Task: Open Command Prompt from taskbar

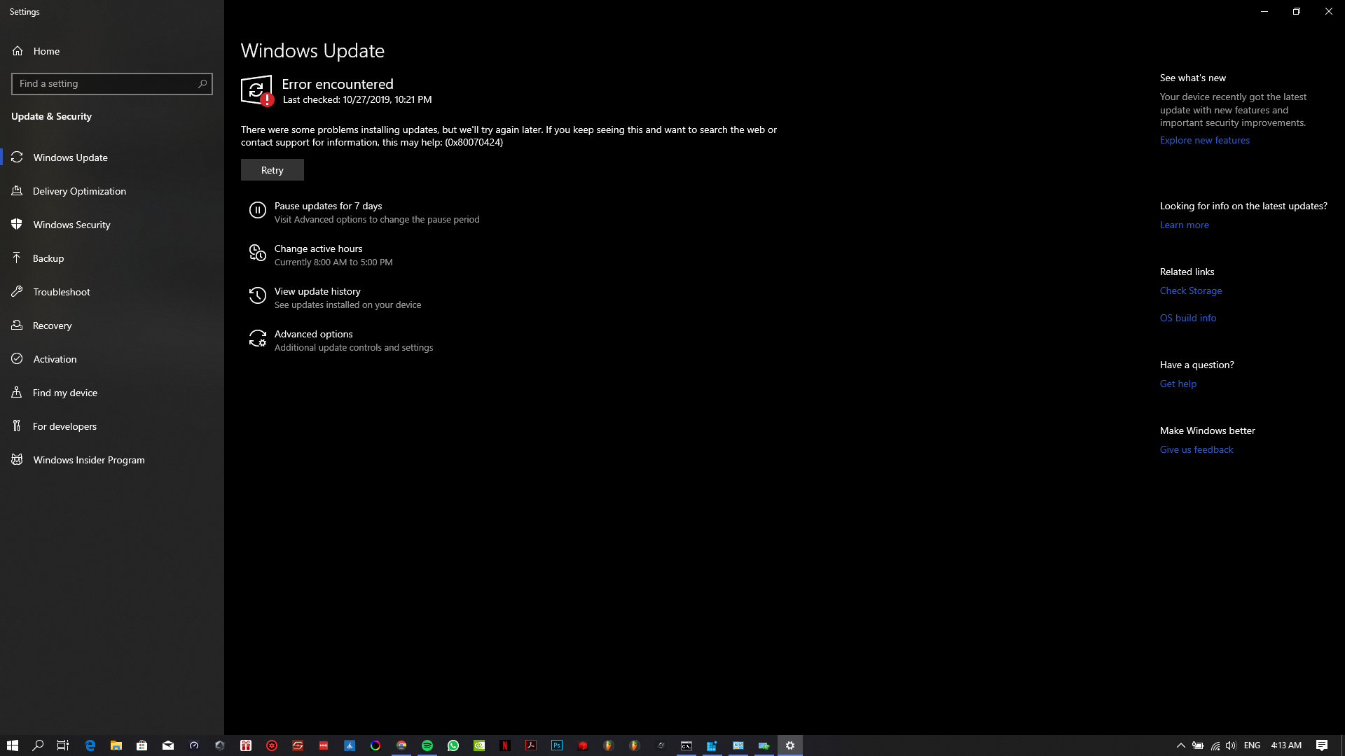Action: tap(687, 745)
